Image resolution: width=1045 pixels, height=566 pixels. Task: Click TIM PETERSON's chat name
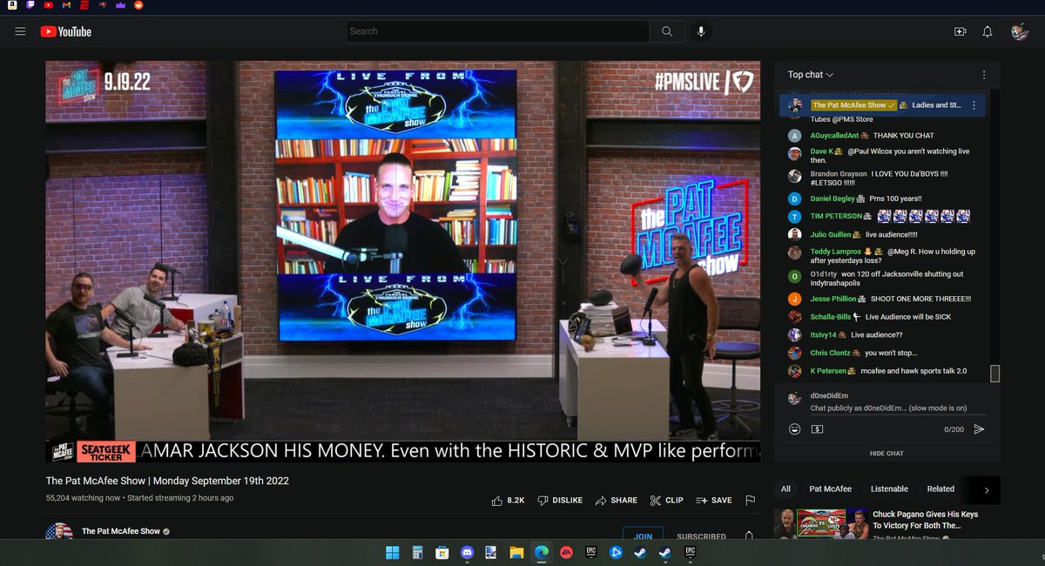[x=836, y=216]
